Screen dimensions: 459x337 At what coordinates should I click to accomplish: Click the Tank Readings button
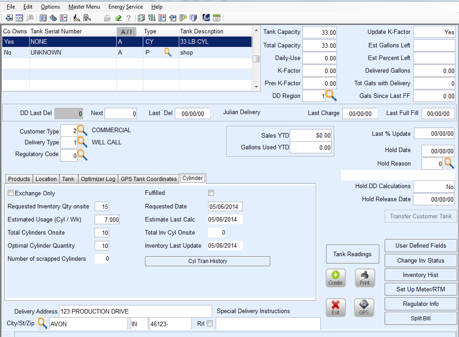point(352,254)
